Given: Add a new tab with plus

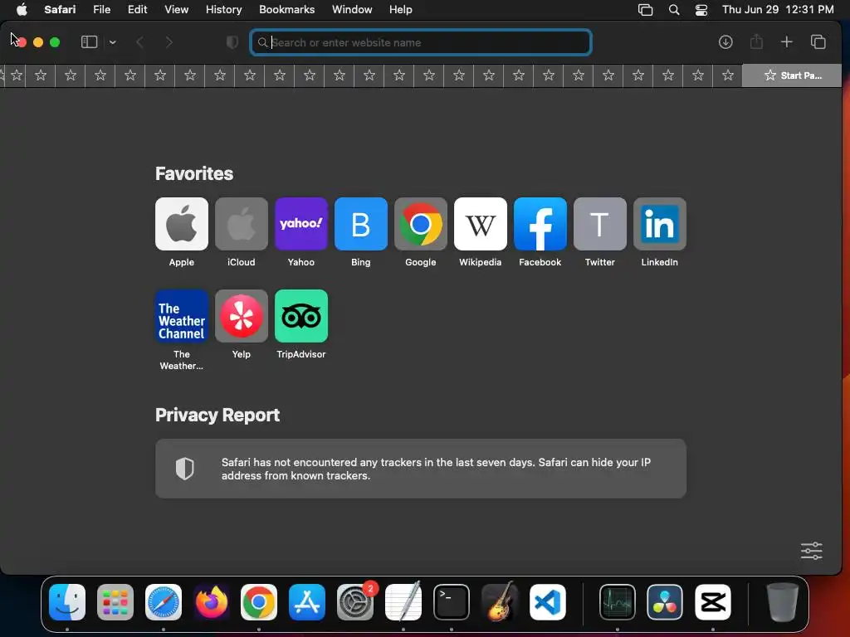Looking at the screenshot, I should [x=787, y=41].
